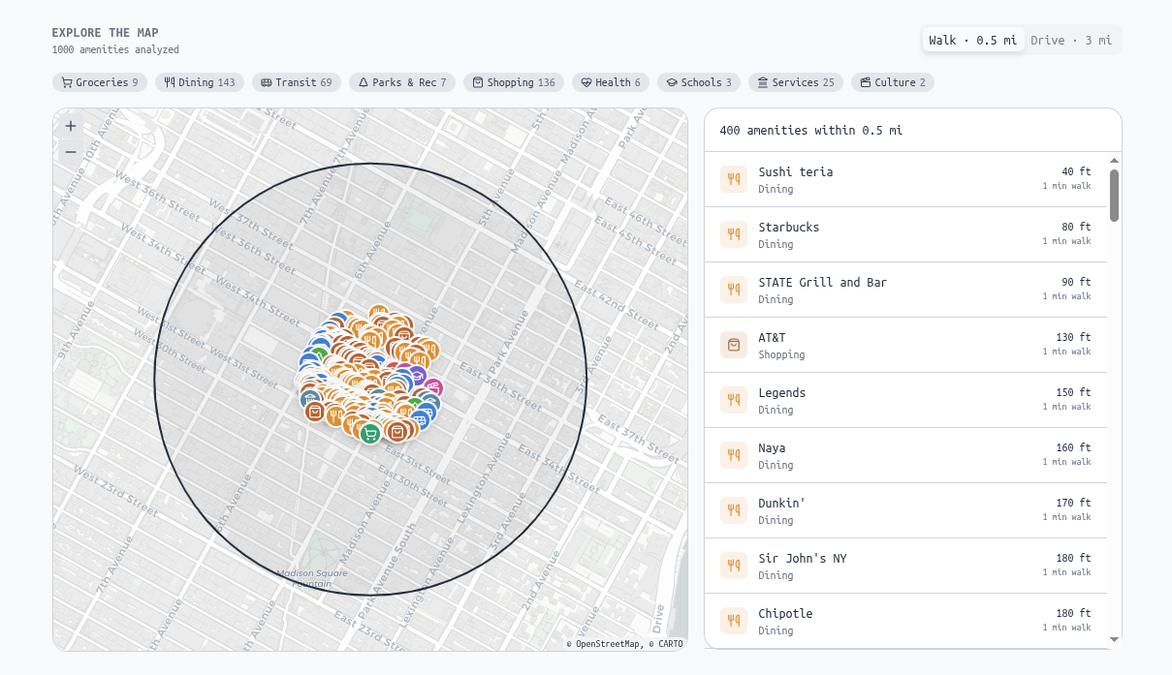
Task: Zoom out on the map
Action: [71, 151]
